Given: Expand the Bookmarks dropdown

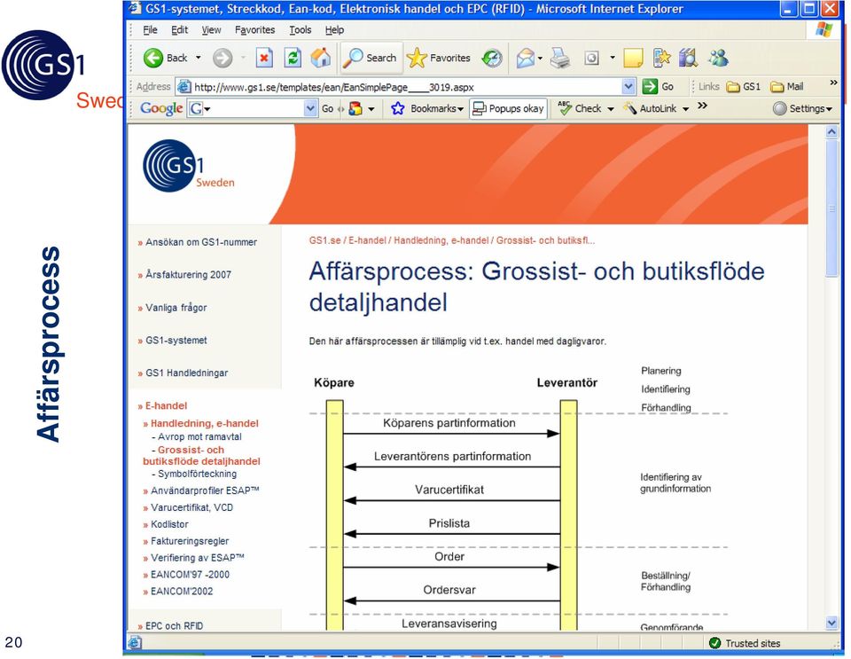Looking at the screenshot, I should [x=460, y=109].
